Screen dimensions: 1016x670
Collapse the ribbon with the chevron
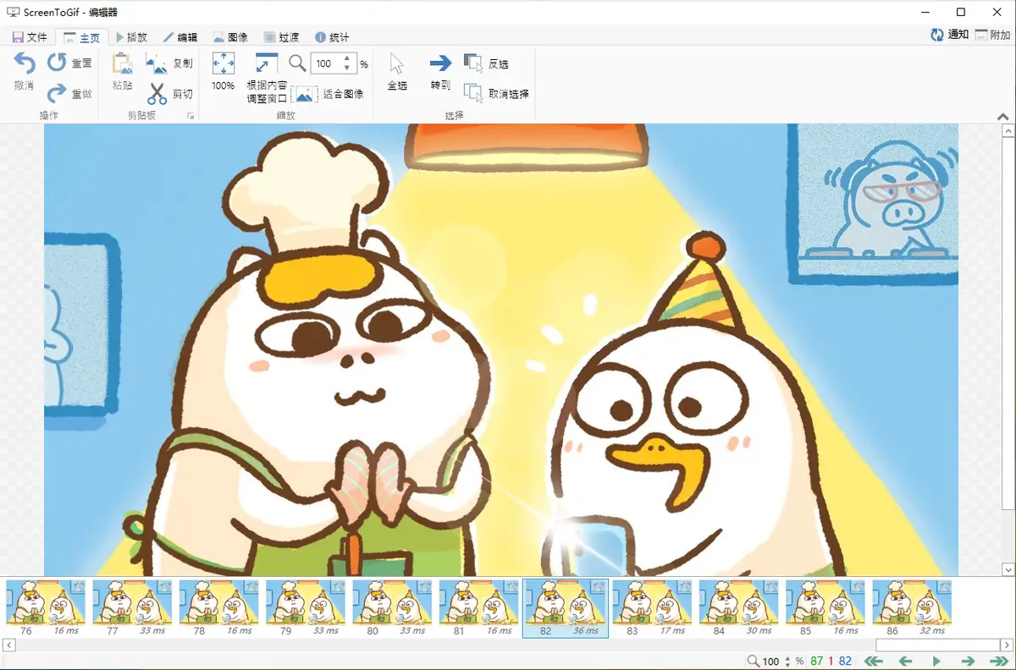click(x=1003, y=116)
